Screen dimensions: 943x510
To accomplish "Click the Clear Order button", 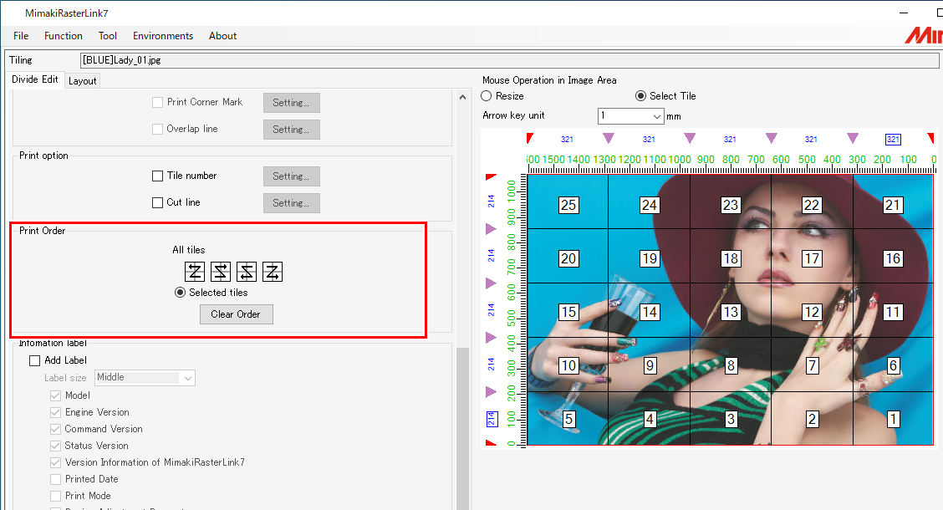I will coord(236,314).
